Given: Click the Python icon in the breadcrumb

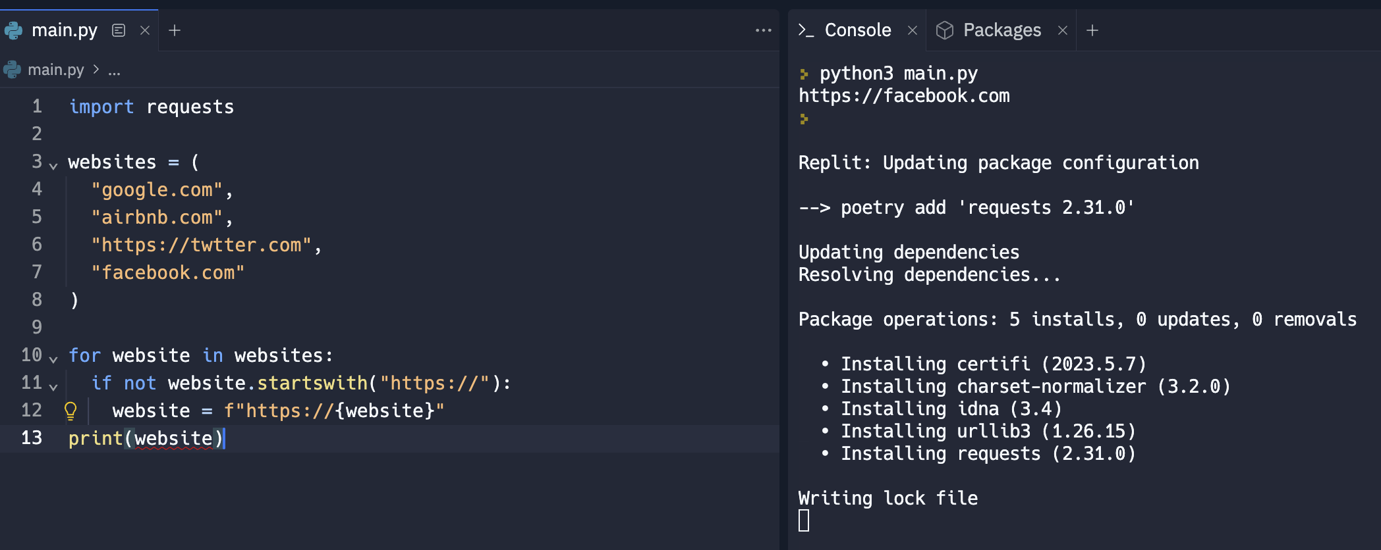Looking at the screenshot, I should coord(13,70).
